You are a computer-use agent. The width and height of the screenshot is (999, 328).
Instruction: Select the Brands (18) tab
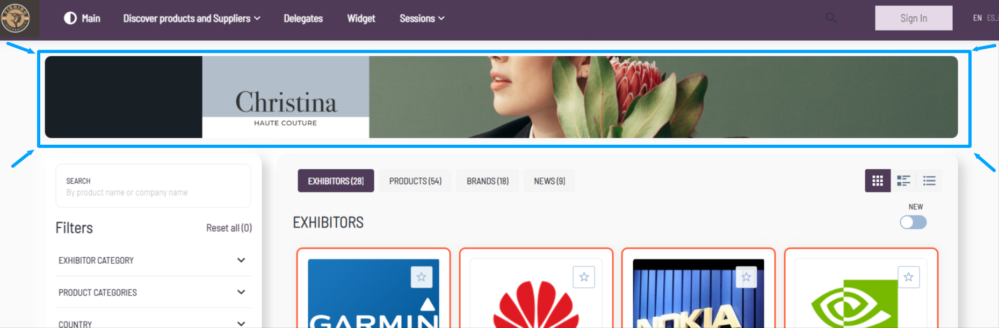click(487, 181)
